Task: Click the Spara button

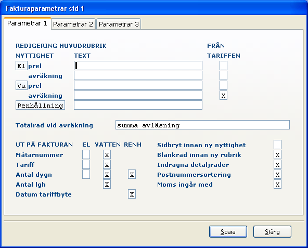Action: (x=228, y=232)
